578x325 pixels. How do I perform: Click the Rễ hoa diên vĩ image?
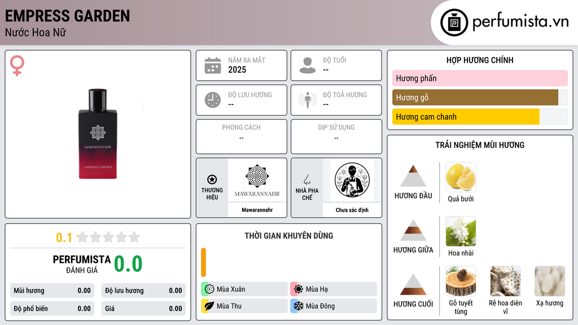(x=505, y=281)
